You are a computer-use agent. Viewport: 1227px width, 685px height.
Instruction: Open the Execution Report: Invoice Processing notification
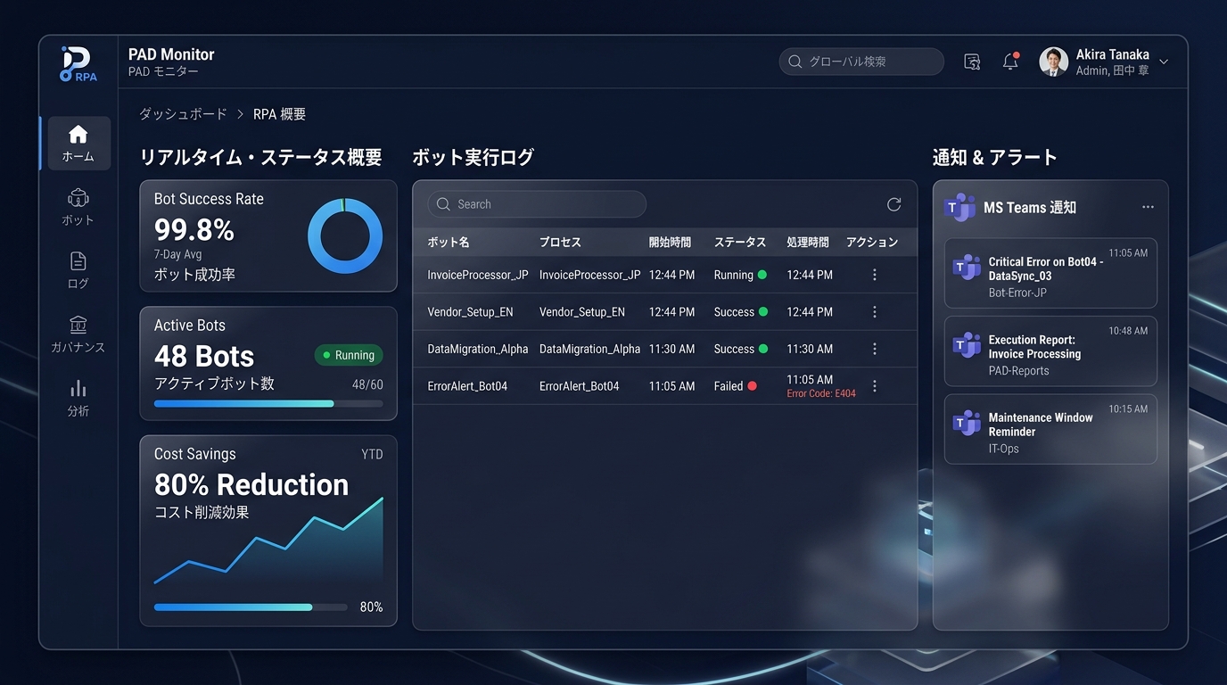pos(1050,351)
